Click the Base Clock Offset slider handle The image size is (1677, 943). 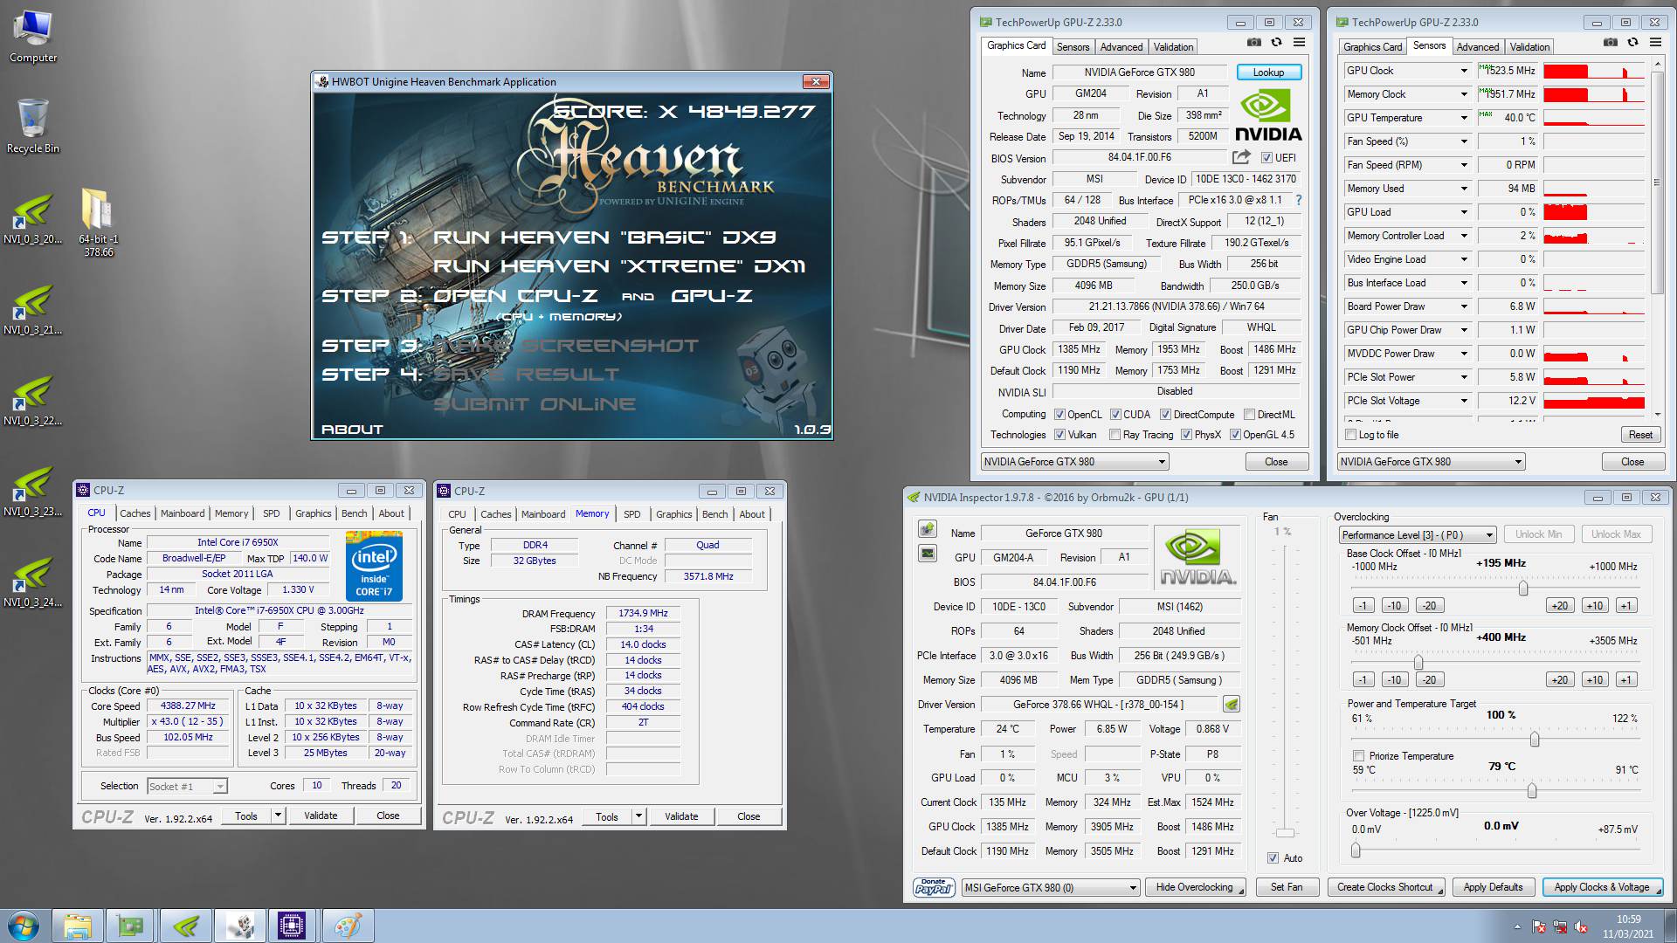pyautogui.click(x=1523, y=588)
